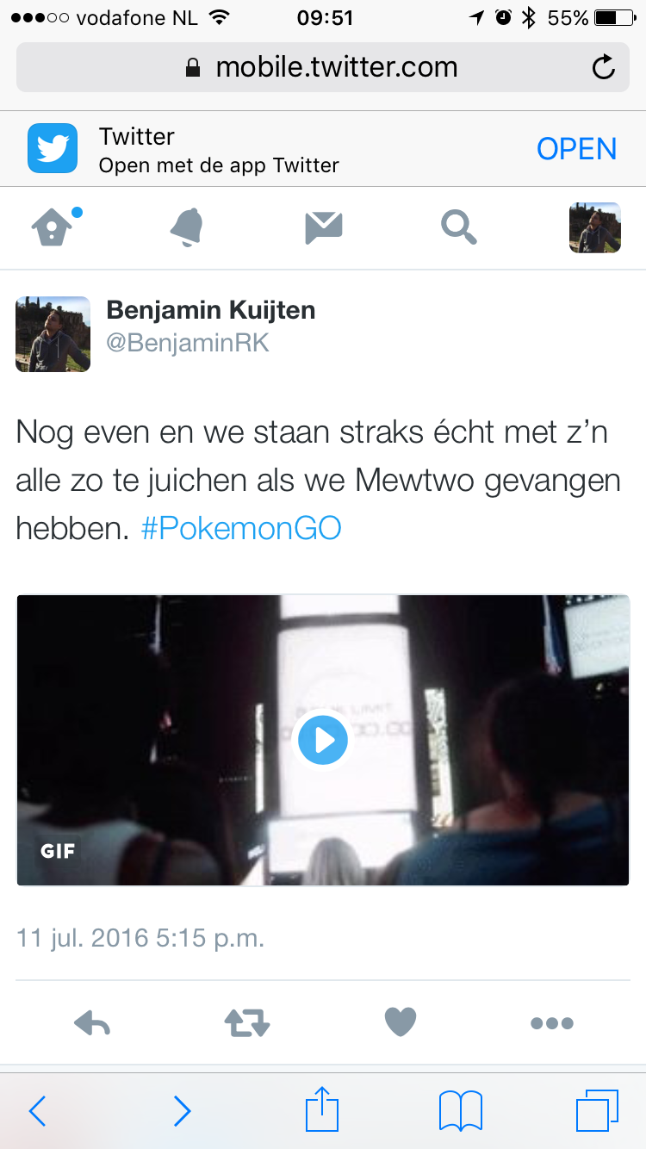Tap the Twitter app logo in the banner
Image resolution: width=646 pixels, height=1149 pixels.
53,148
